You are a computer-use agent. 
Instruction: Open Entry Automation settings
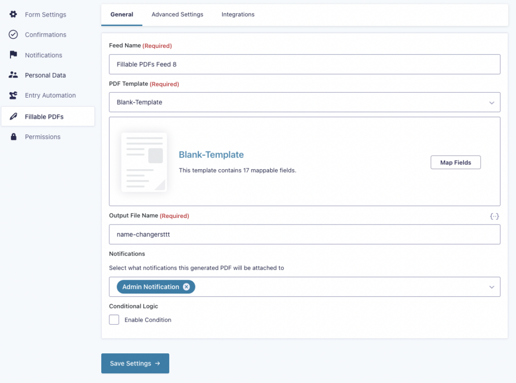(13, 95)
